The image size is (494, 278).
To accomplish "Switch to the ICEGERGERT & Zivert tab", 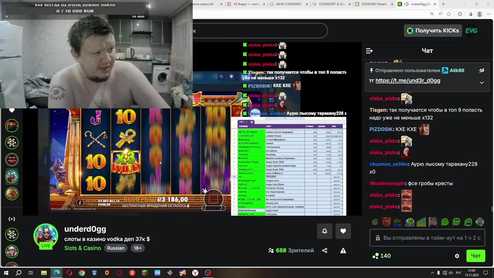I will (x=331, y=4).
